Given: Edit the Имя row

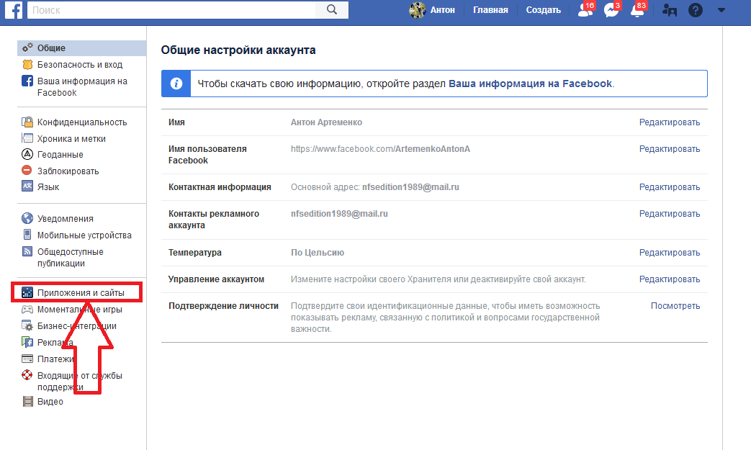Looking at the screenshot, I should click(669, 122).
